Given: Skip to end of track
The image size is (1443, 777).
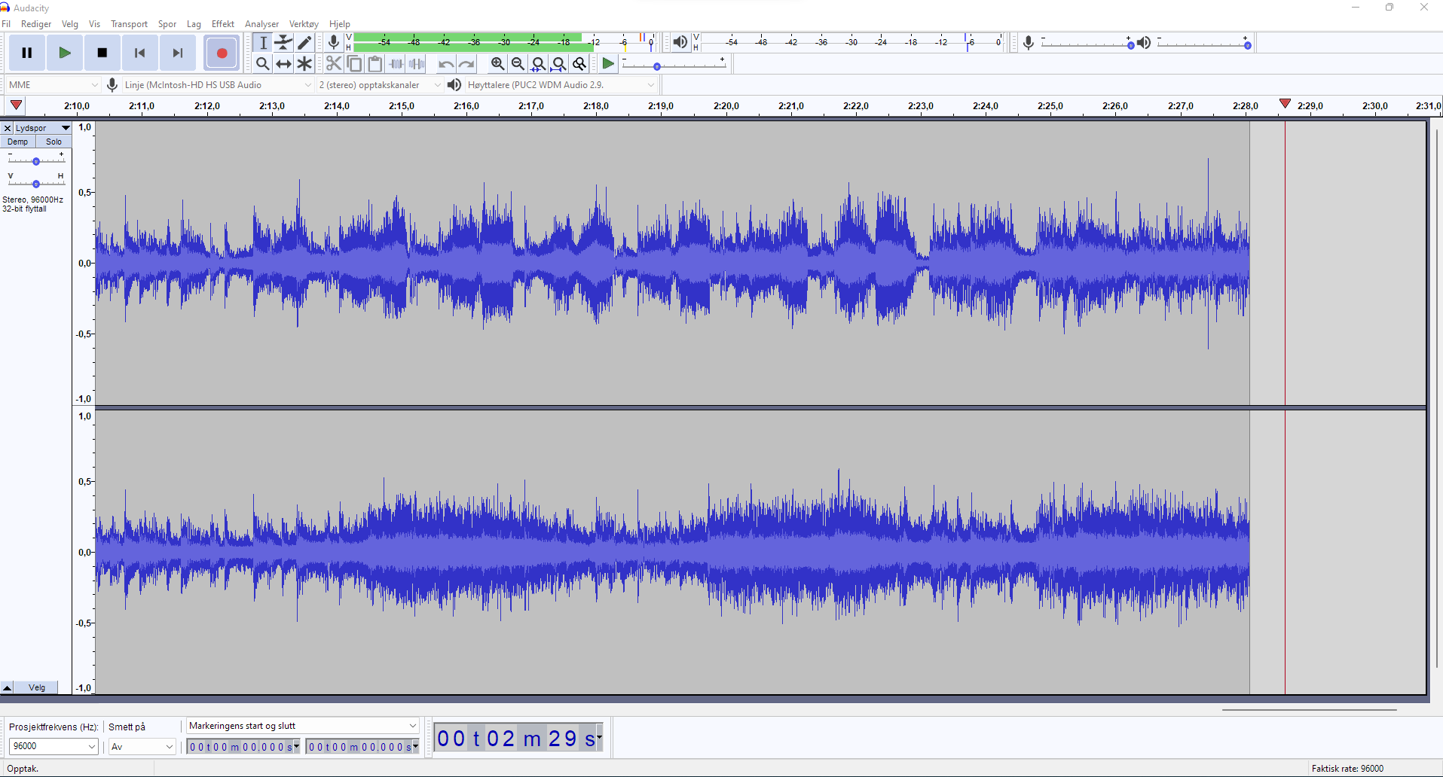Looking at the screenshot, I should click(178, 53).
